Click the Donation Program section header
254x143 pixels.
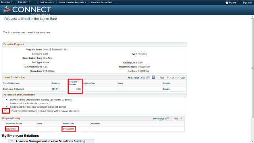pyautogui.click(x=13, y=44)
